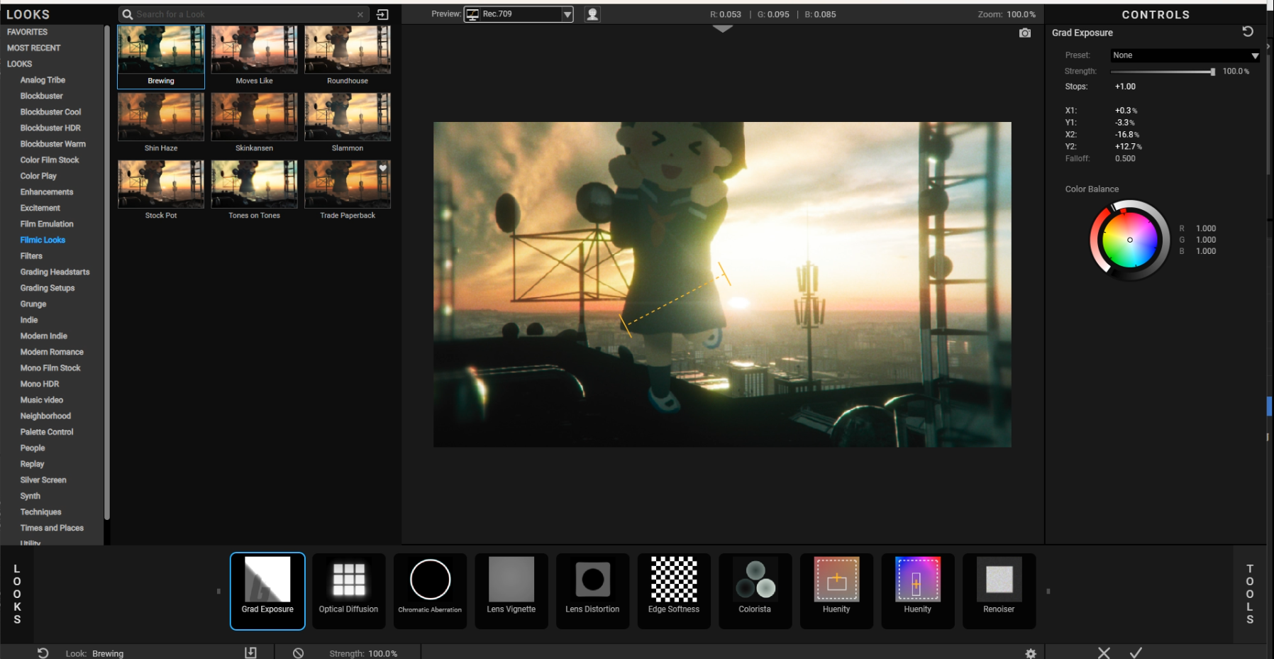The height and width of the screenshot is (659, 1274).
Task: Cancel changes with the X button
Action: click(1104, 653)
